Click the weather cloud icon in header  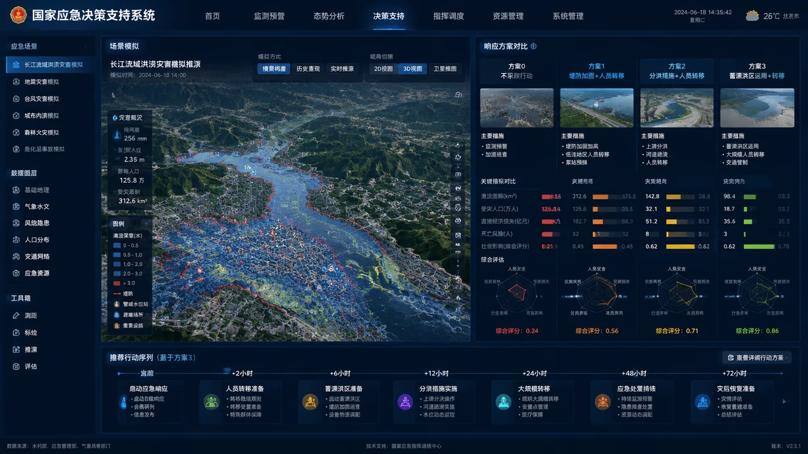752,16
